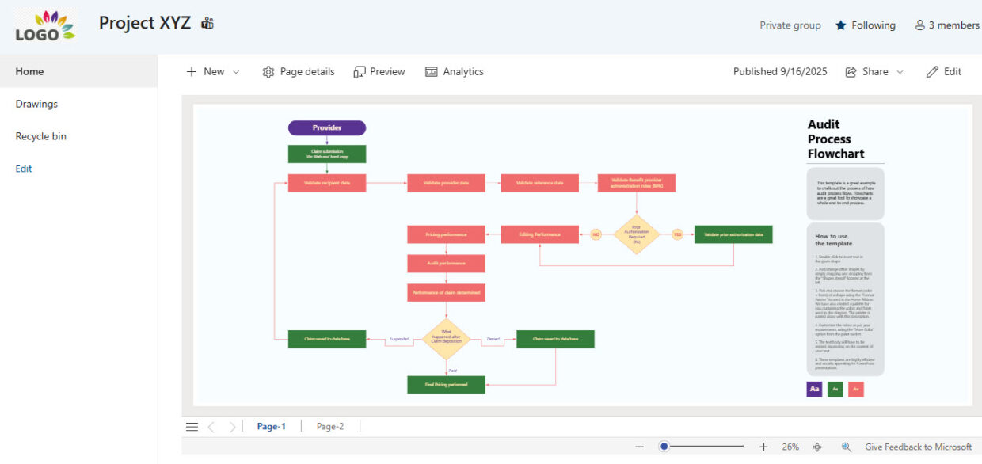Click the Share arrow icon
The height and width of the screenshot is (464, 982).
851,72
